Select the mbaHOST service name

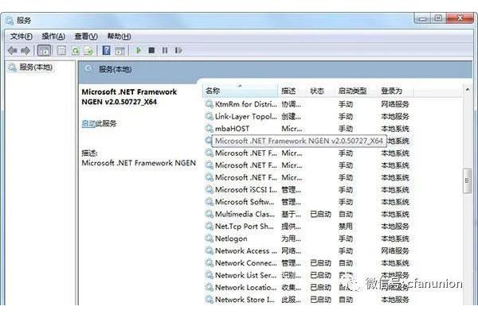[233, 129]
